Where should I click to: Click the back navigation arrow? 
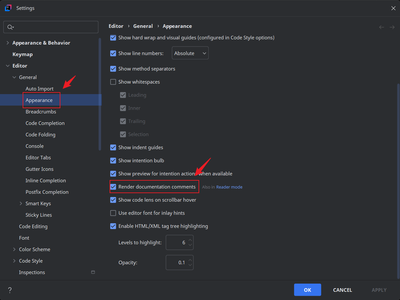(382, 27)
